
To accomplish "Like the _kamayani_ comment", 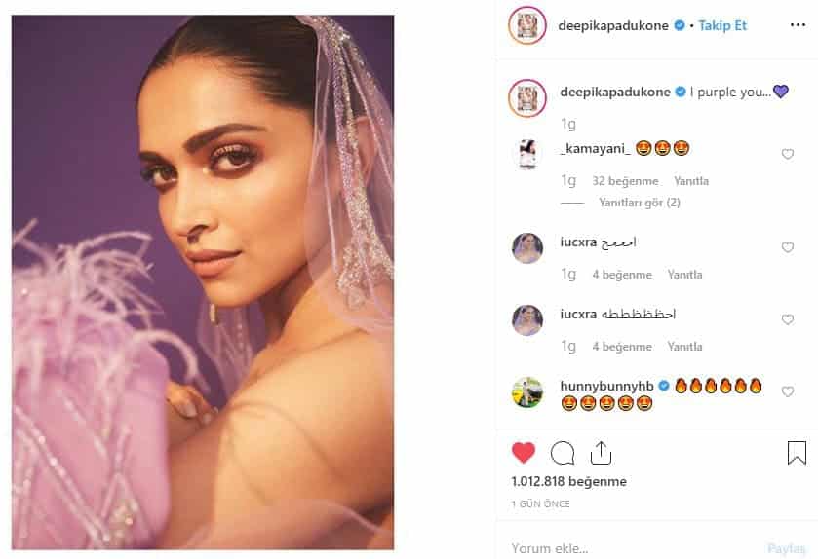I will (788, 154).
